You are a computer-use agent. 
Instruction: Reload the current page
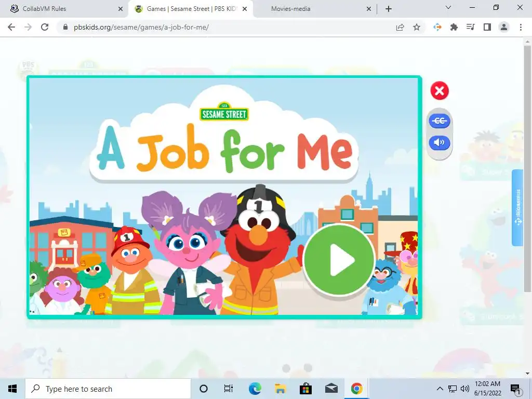pos(45,27)
